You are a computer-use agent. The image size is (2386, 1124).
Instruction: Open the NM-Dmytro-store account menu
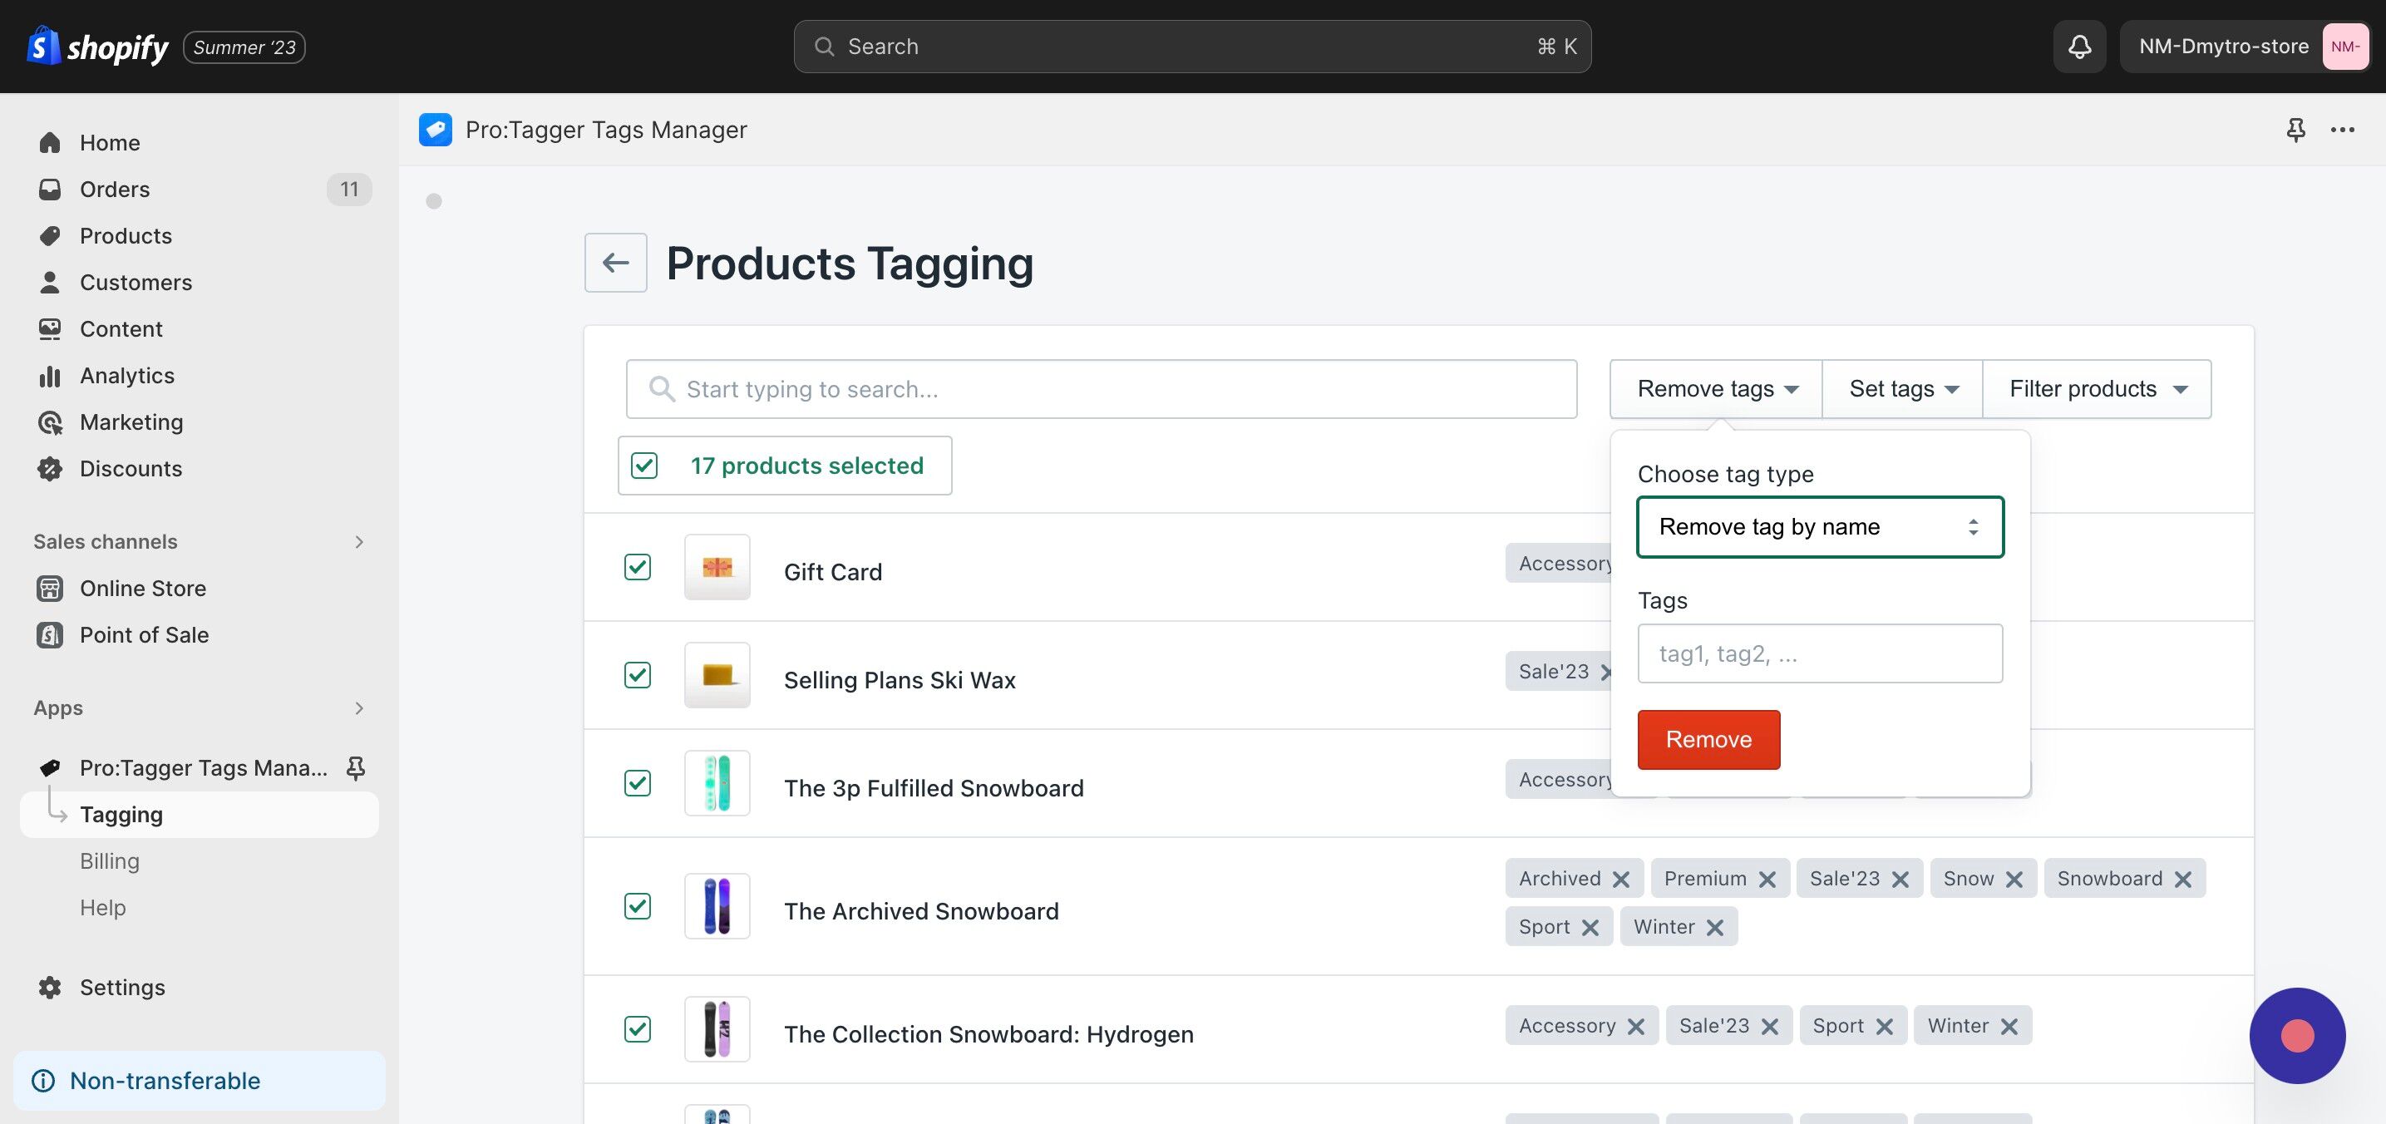point(2245,47)
